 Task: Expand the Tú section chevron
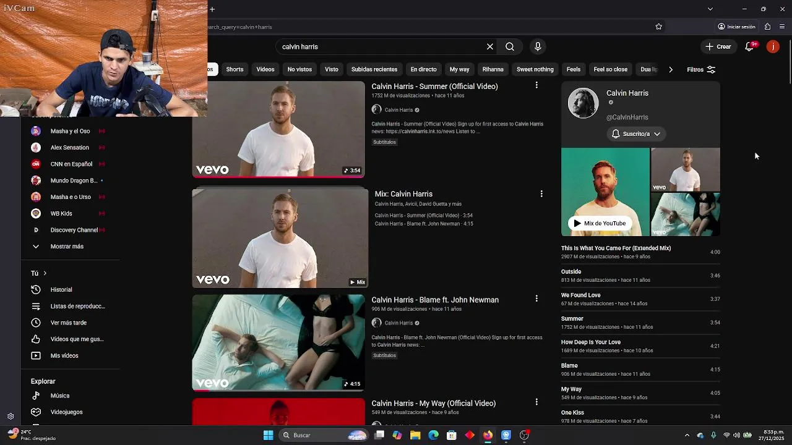(45, 273)
